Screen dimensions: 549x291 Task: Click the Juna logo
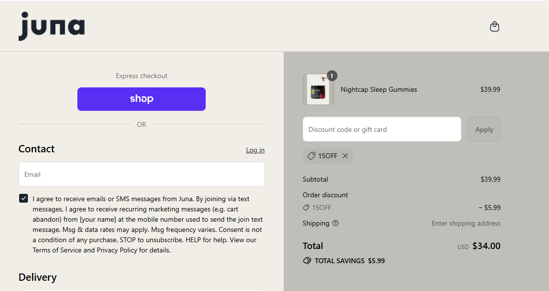click(52, 26)
